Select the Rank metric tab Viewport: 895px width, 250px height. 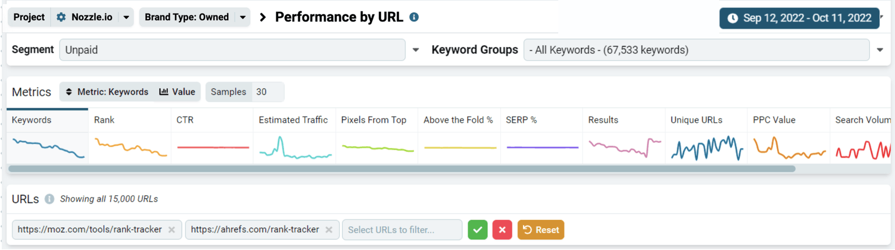tap(130, 136)
